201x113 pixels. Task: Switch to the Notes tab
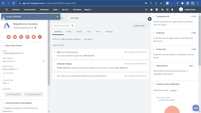[69, 32]
